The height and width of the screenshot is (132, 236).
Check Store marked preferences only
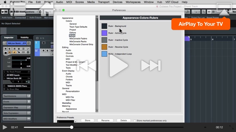(135, 121)
